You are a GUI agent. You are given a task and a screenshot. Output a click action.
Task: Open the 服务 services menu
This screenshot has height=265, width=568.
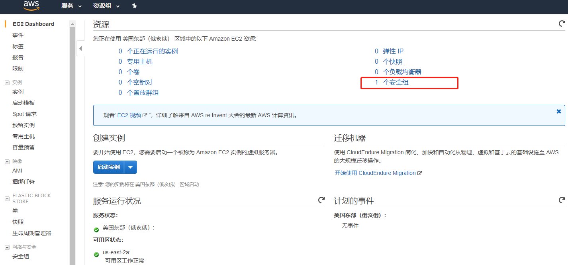71,6
